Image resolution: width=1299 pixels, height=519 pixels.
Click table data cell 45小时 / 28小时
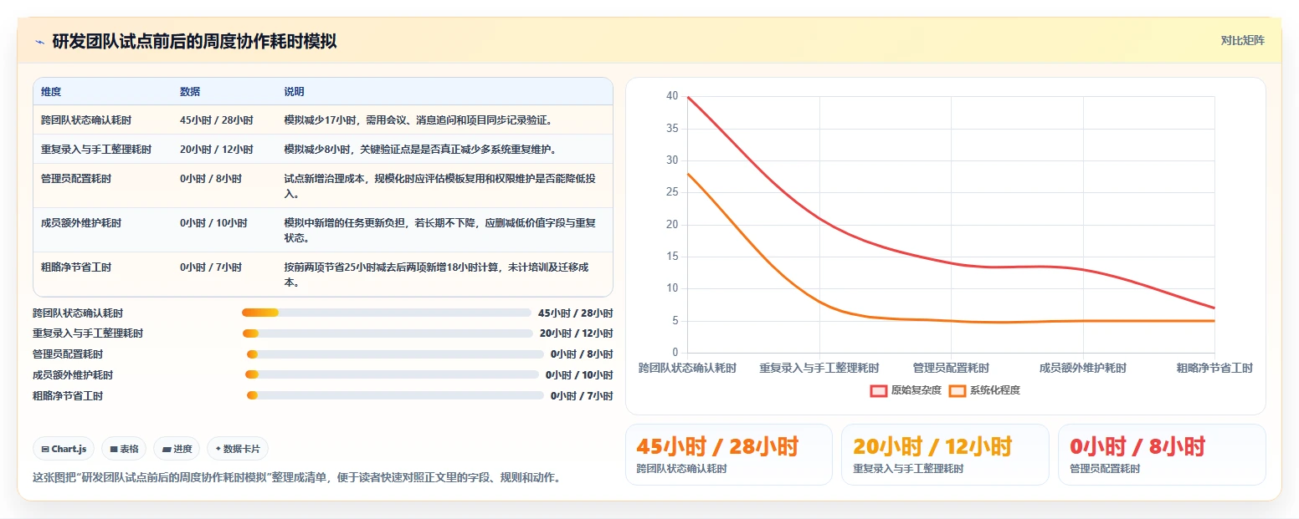[x=217, y=120]
